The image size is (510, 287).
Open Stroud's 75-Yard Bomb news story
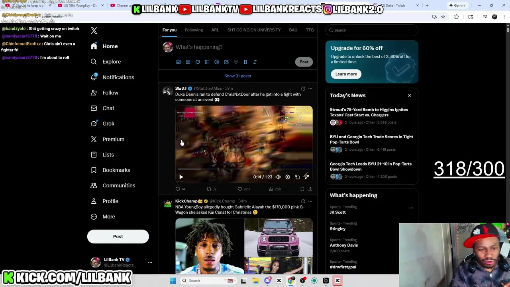click(x=372, y=116)
